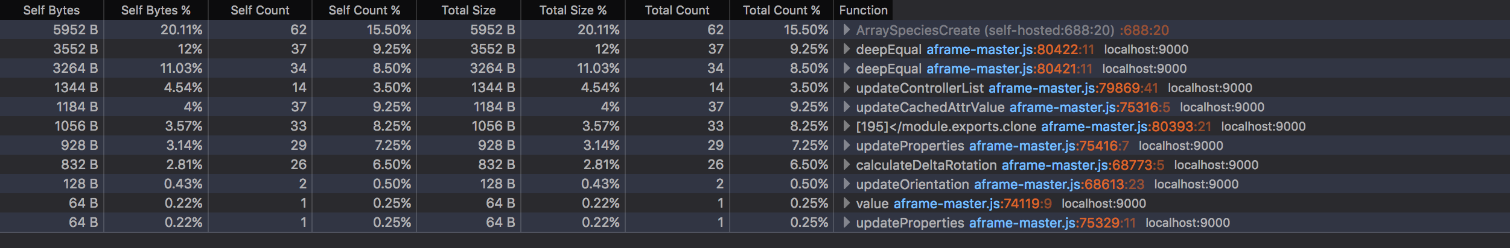Sort by Total Count % column header
This screenshot has width=1510, height=248.
tap(781, 10)
